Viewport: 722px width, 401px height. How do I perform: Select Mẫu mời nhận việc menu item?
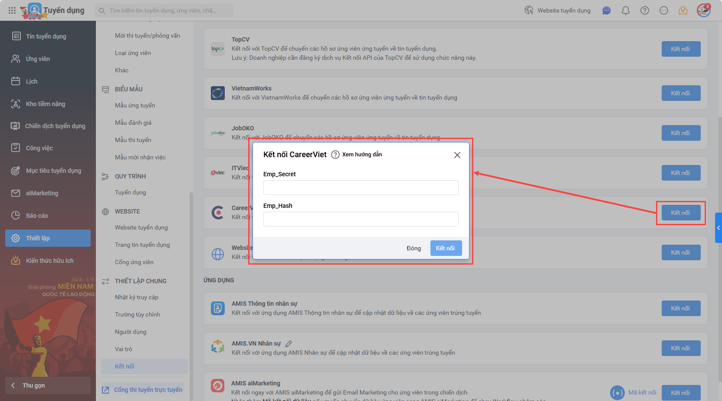(x=140, y=157)
